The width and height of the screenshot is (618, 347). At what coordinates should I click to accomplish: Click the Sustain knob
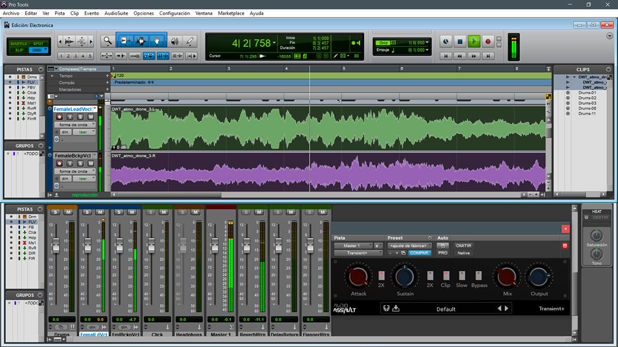pyautogui.click(x=405, y=277)
